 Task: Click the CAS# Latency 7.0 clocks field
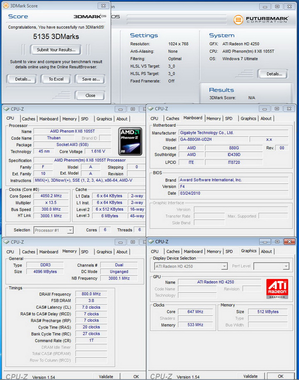pos(91,307)
